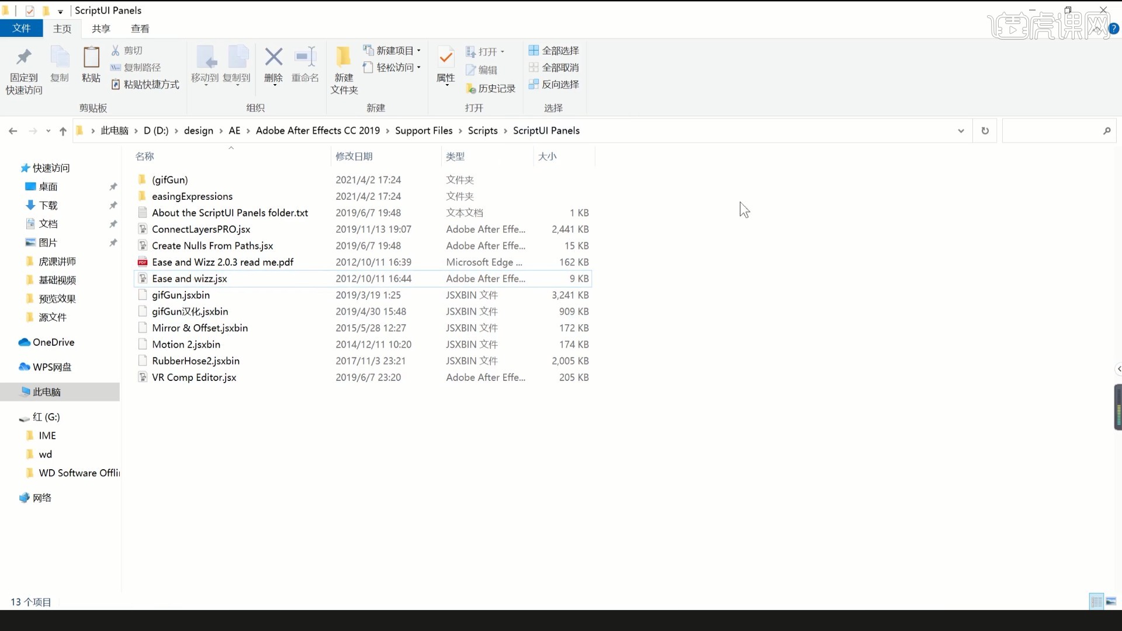Click the New folder icon
This screenshot has height=631, width=1122.
(x=344, y=57)
